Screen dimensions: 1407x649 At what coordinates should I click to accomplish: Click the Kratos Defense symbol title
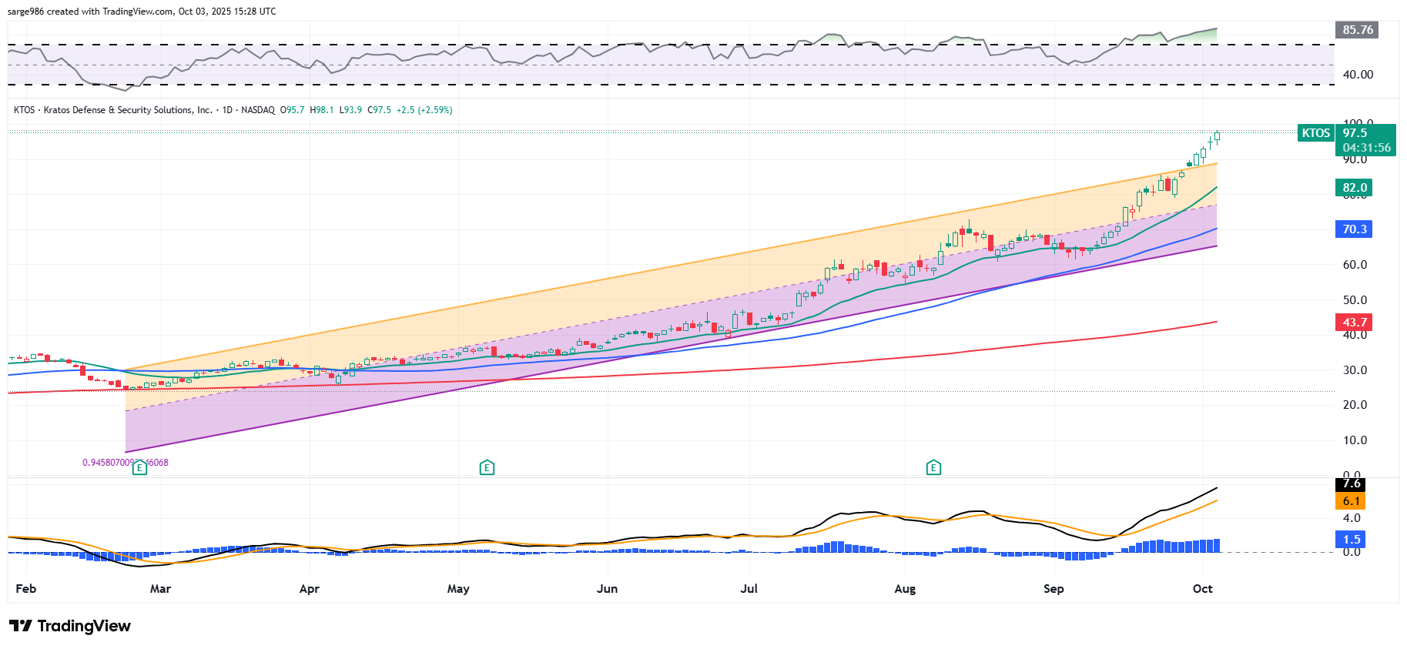click(x=127, y=110)
